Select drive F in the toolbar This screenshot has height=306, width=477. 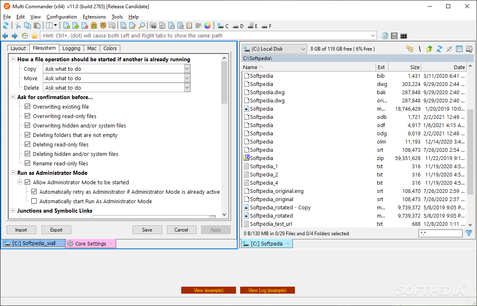click(267, 26)
